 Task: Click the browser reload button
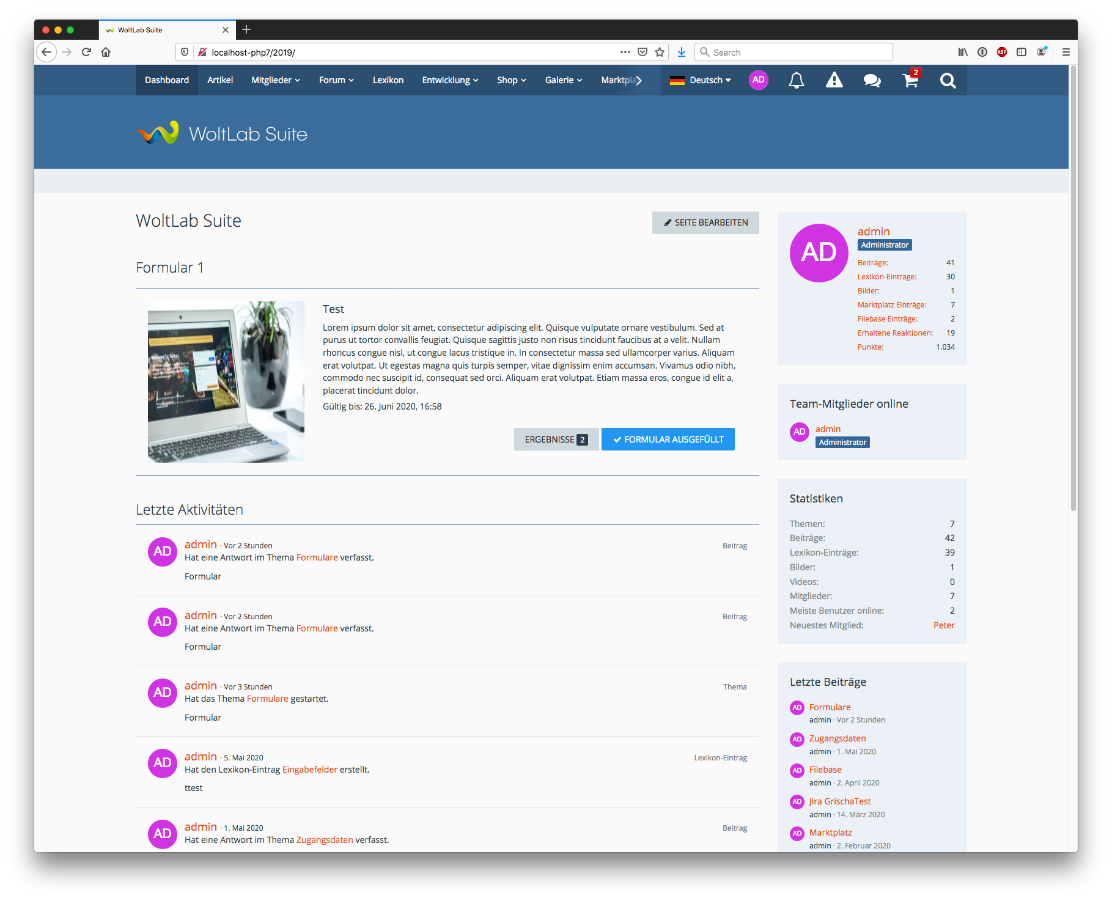(x=86, y=53)
